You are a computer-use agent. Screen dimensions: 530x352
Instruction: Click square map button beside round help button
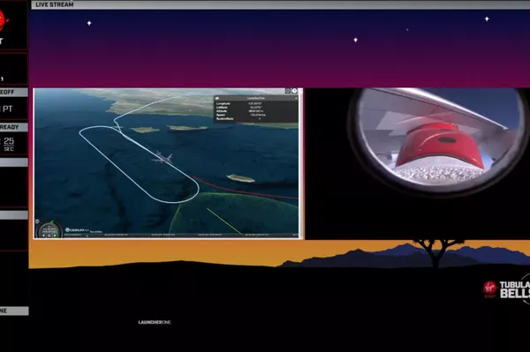click(x=288, y=91)
